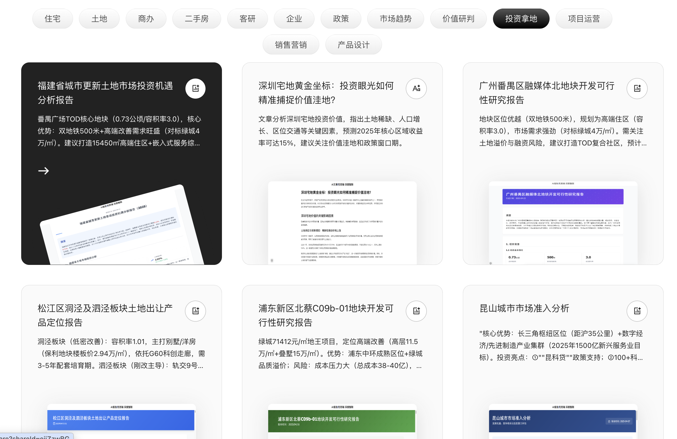
Task: Click description starting 洞泾板块（低密改善）
Action: 122,353
